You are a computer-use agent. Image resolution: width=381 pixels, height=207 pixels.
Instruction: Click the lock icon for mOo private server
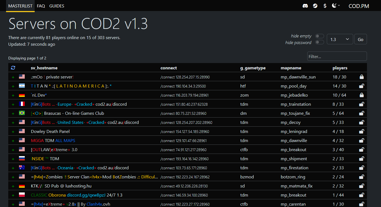coord(362,77)
